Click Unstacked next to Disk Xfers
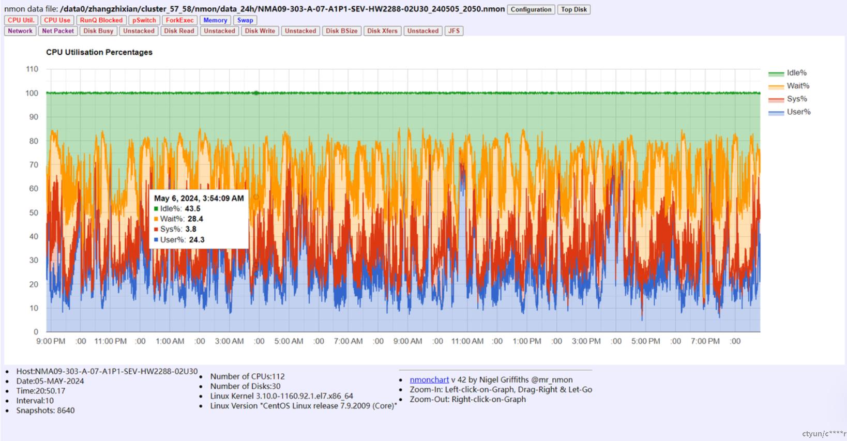Image resolution: width=847 pixels, height=441 pixels. [x=423, y=31]
